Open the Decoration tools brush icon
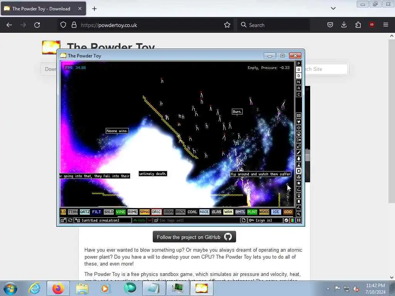This screenshot has height=296, width=395. pyautogui.click(x=299, y=208)
